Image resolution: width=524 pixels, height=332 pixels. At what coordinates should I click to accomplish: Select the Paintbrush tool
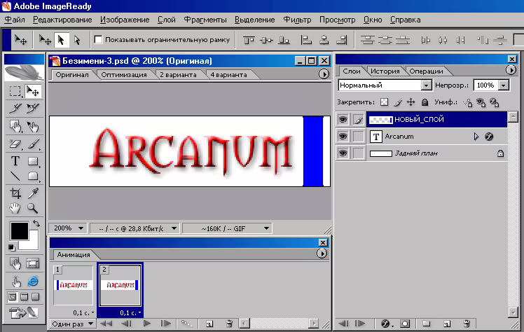[x=33, y=144]
